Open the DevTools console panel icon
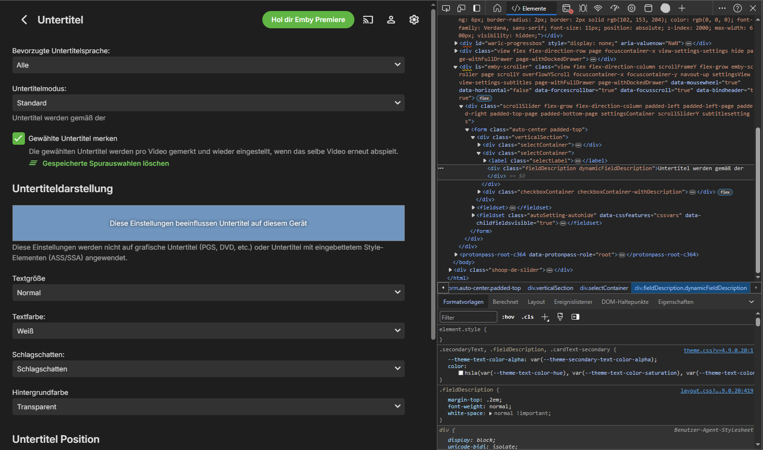Viewport: 763px width, 450px height. [567, 8]
